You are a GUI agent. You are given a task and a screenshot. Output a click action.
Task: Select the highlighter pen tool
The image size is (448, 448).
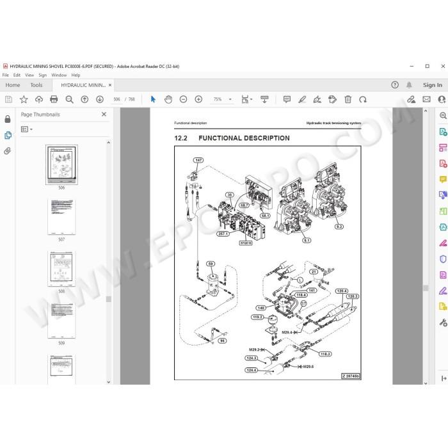coord(302,99)
